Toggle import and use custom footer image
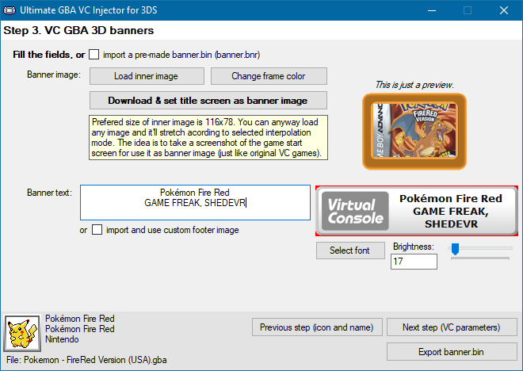 [x=97, y=230]
